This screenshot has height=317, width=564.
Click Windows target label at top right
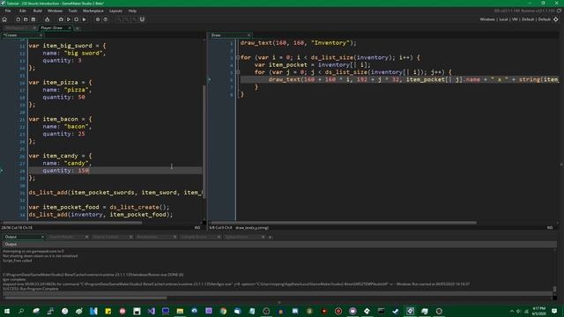coord(487,19)
